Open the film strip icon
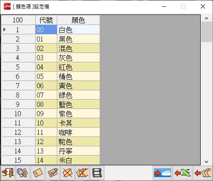This screenshot has height=181, width=213. pos(97,173)
